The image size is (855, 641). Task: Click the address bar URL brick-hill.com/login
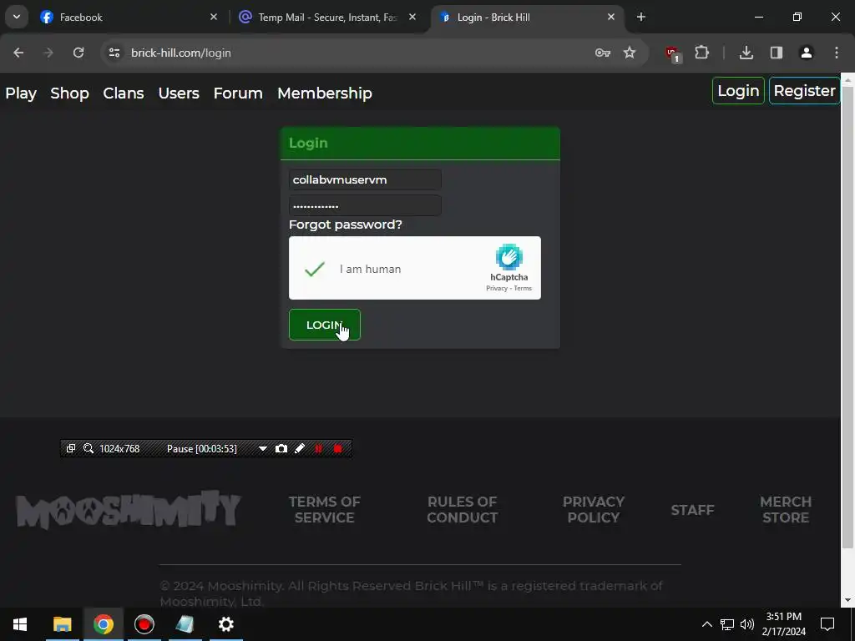pyautogui.click(x=181, y=53)
